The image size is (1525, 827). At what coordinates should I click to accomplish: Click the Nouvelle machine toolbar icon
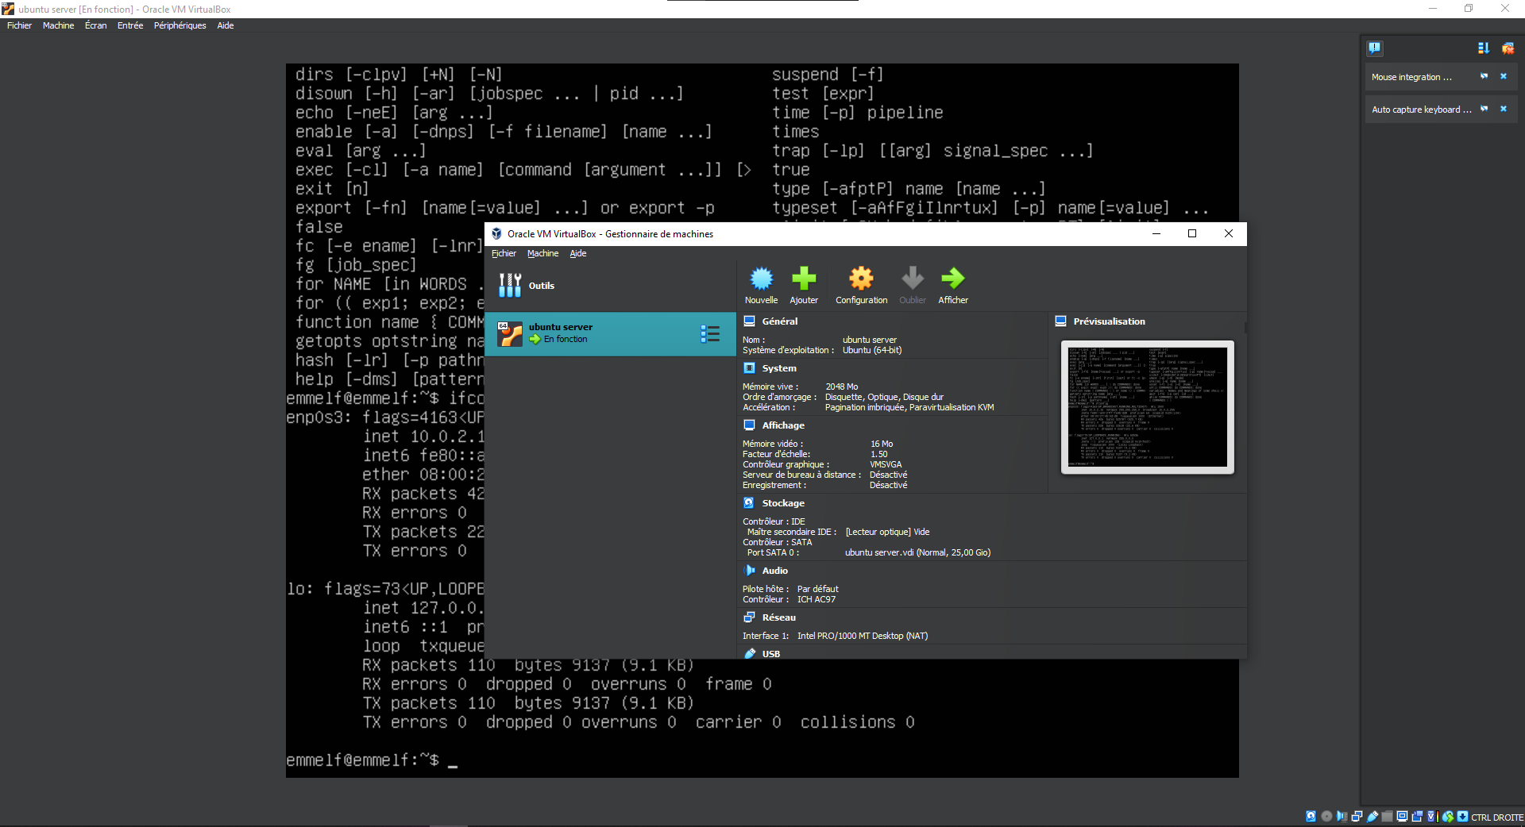pos(761,279)
